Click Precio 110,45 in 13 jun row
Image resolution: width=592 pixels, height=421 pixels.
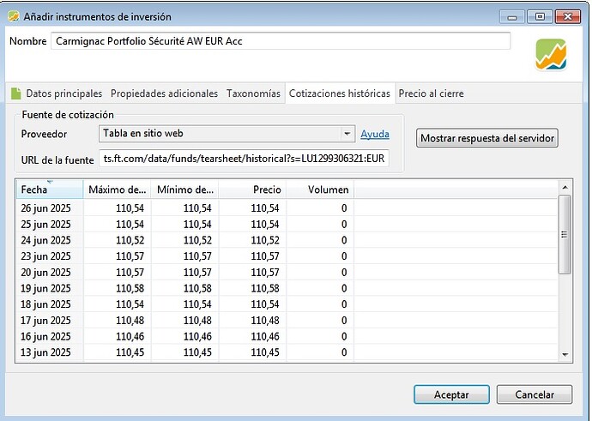pos(265,352)
